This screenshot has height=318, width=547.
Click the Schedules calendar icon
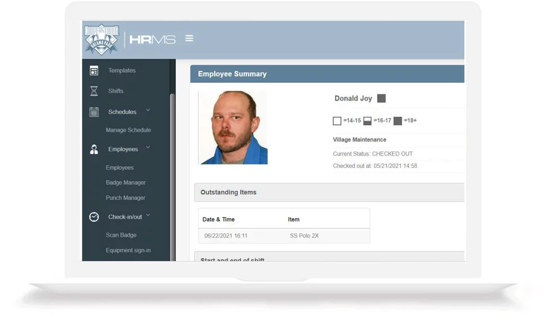(x=94, y=112)
